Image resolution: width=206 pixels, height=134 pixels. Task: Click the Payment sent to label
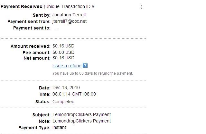(x=32, y=28)
